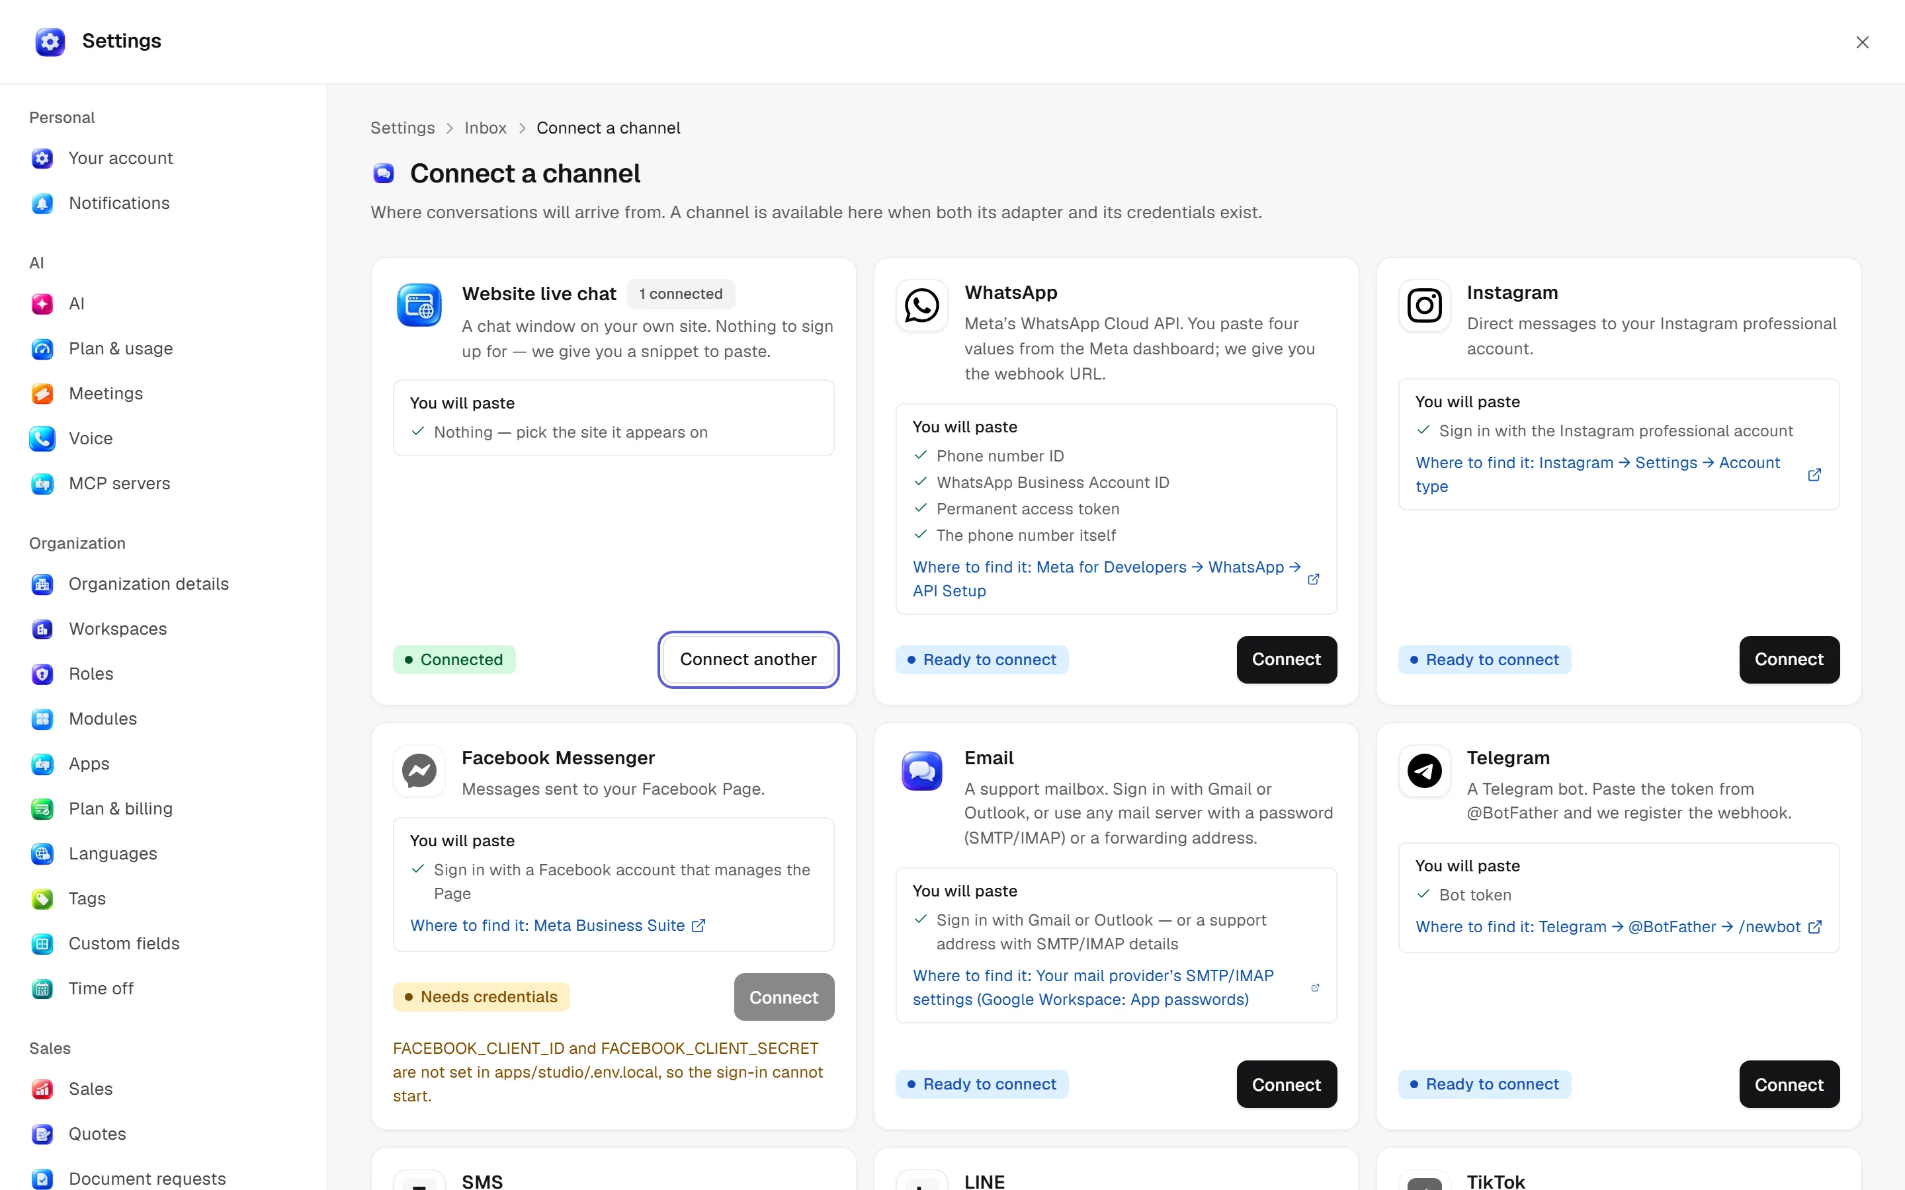Viewport: 1905px width, 1190px height.
Task: Click the pink AI sparkle icon
Action: tap(42, 304)
